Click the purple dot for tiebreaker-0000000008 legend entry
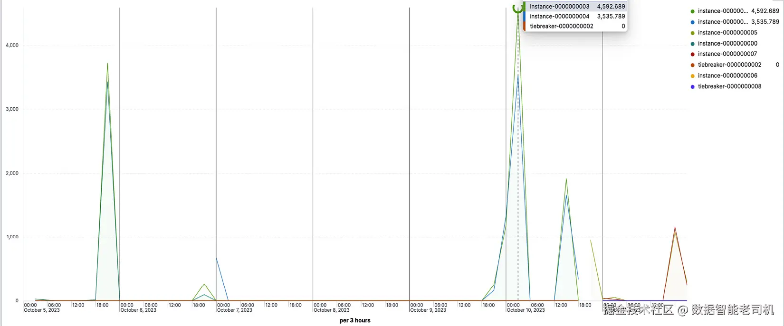Viewport: 784px width, 326px height. pyautogui.click(x=692, y=87)
